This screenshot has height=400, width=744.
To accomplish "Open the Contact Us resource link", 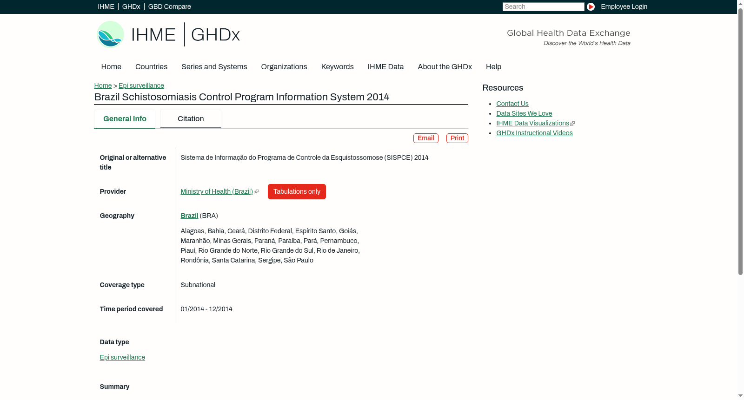I will click(x=512, y=104).
